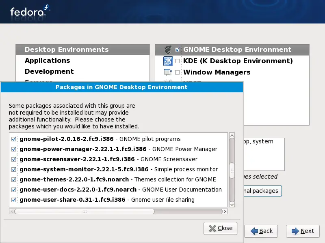
Task: Click vertical scrollbar down arrow in package list
Action: 232,205
